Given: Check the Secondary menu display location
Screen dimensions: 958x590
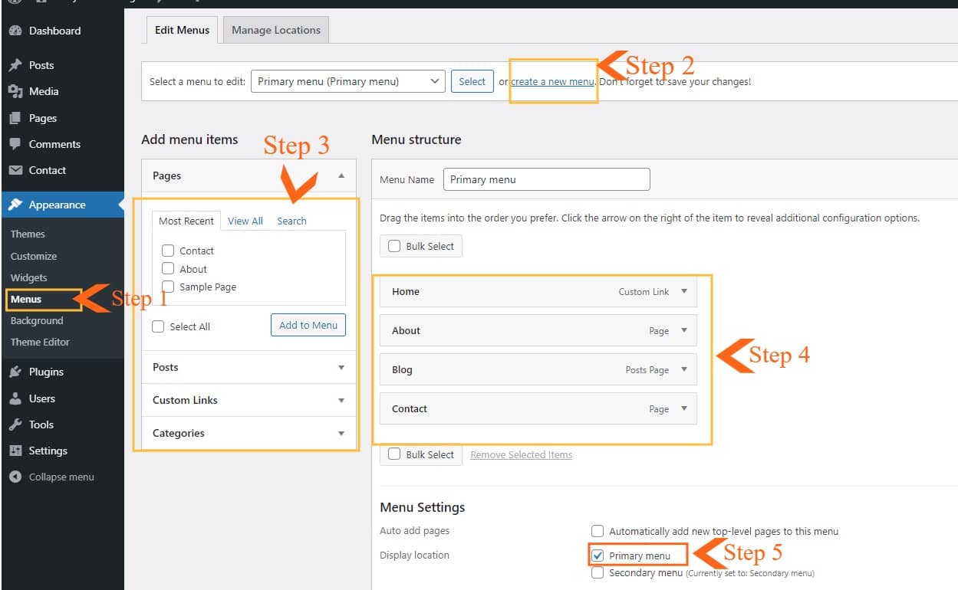Looking at the screenshot, I should coord(598,573).
